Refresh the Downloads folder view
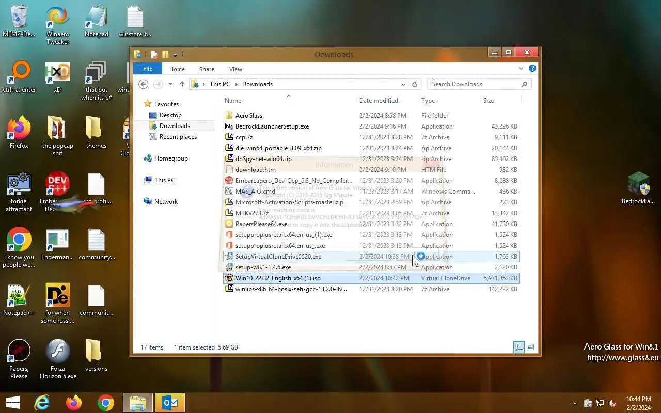Viewport: 661px width, 413px height. click(414, 84)
